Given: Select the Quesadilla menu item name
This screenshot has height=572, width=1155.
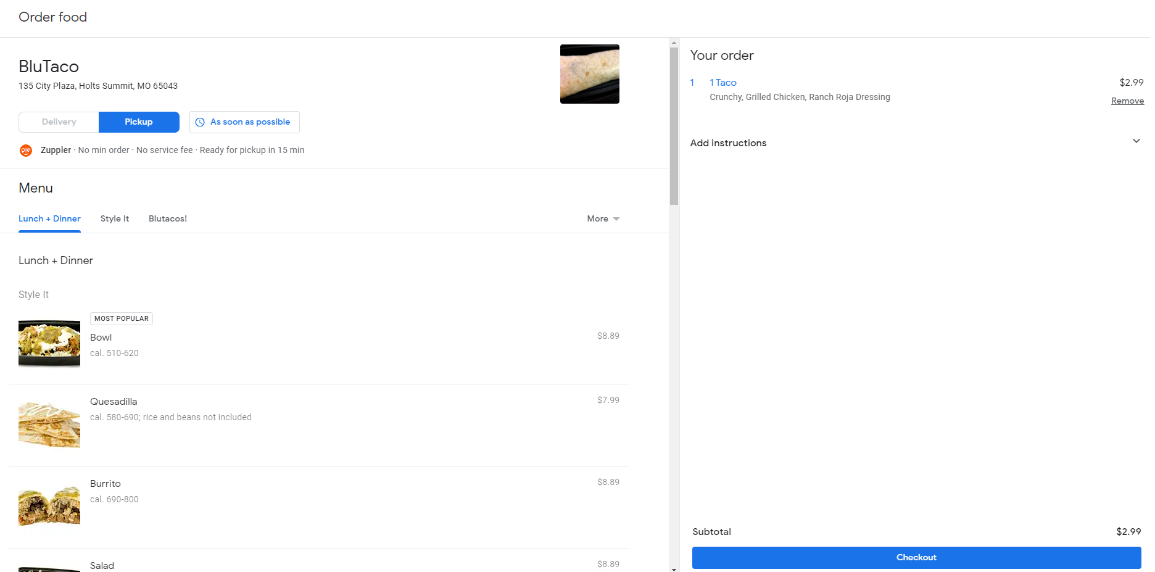Looking at the screenshot, I should [114, 402].
